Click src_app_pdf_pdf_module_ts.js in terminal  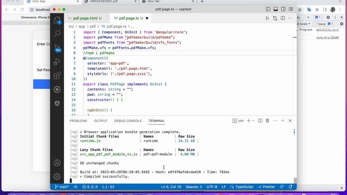coord(108,154)
